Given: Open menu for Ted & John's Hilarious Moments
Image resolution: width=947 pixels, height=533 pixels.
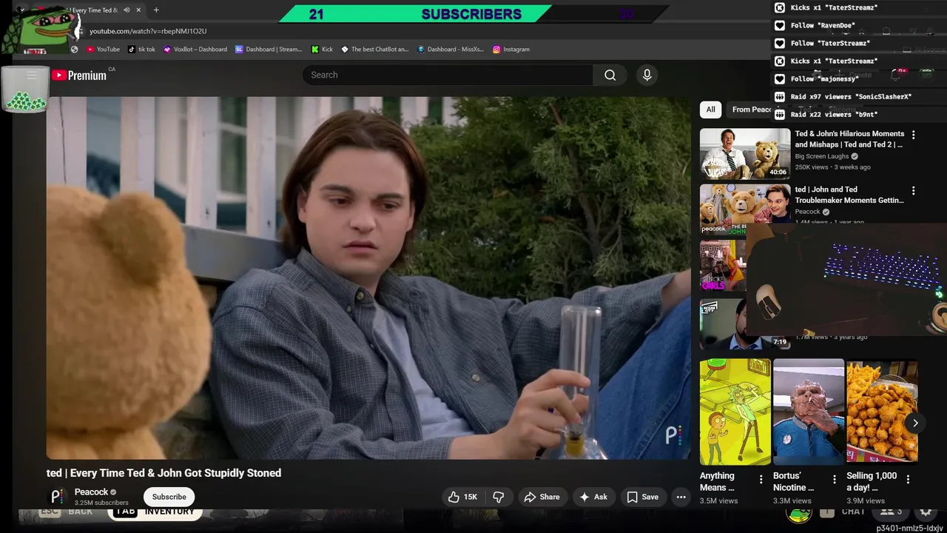Looking at the screenshot, I should pyautogui.click(x=914, y=135).
